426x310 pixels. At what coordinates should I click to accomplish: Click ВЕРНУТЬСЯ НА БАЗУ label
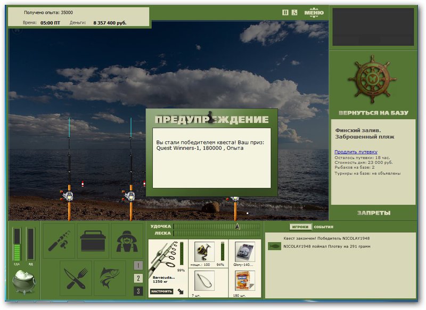point(373,113)
